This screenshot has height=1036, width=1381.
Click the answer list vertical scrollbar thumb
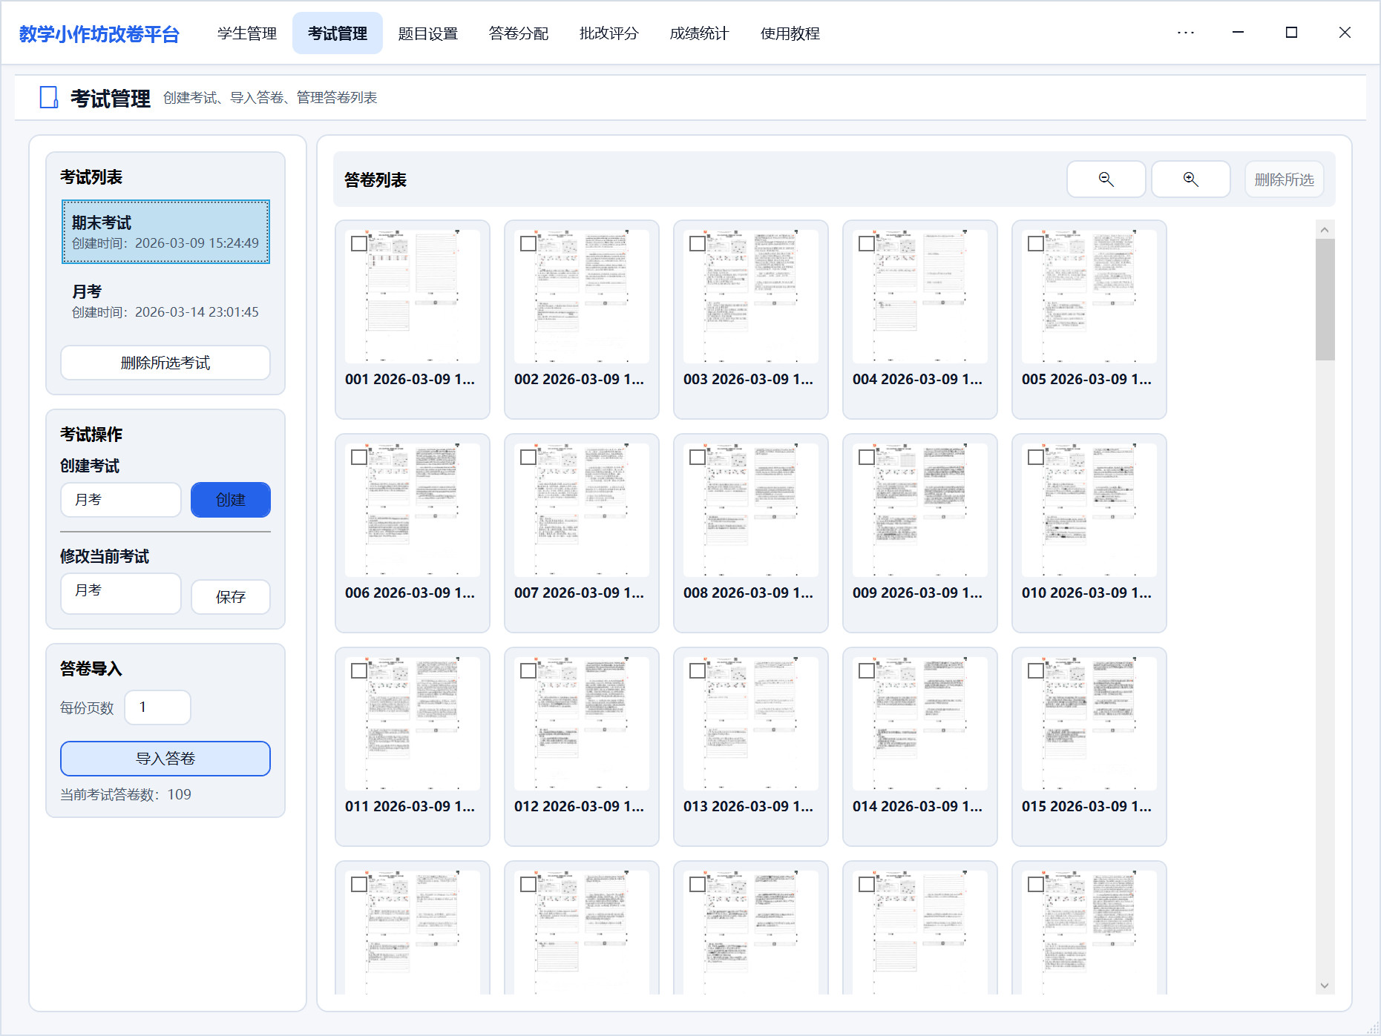1325,299
